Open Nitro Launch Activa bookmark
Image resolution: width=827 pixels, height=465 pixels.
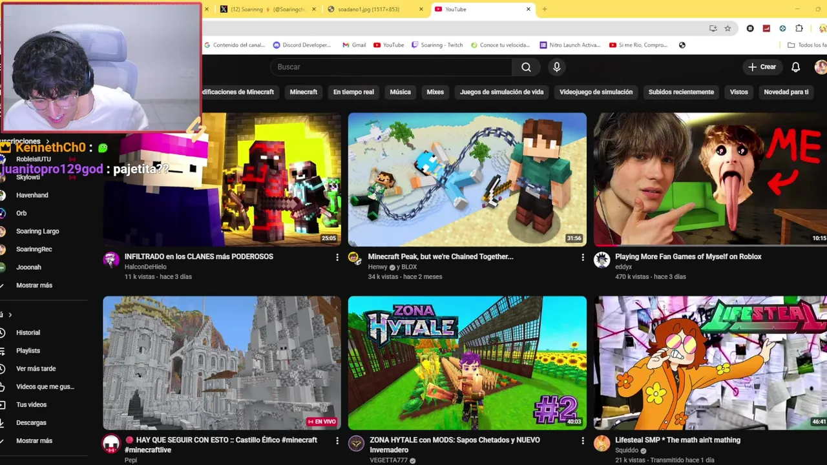tap(570, 45)
